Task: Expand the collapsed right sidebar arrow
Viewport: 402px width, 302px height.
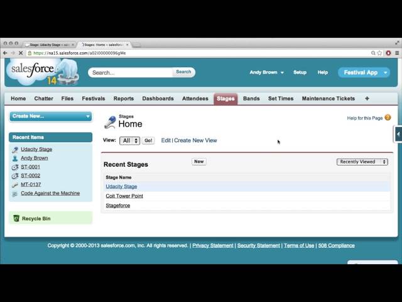Action: tap(398, 134)
